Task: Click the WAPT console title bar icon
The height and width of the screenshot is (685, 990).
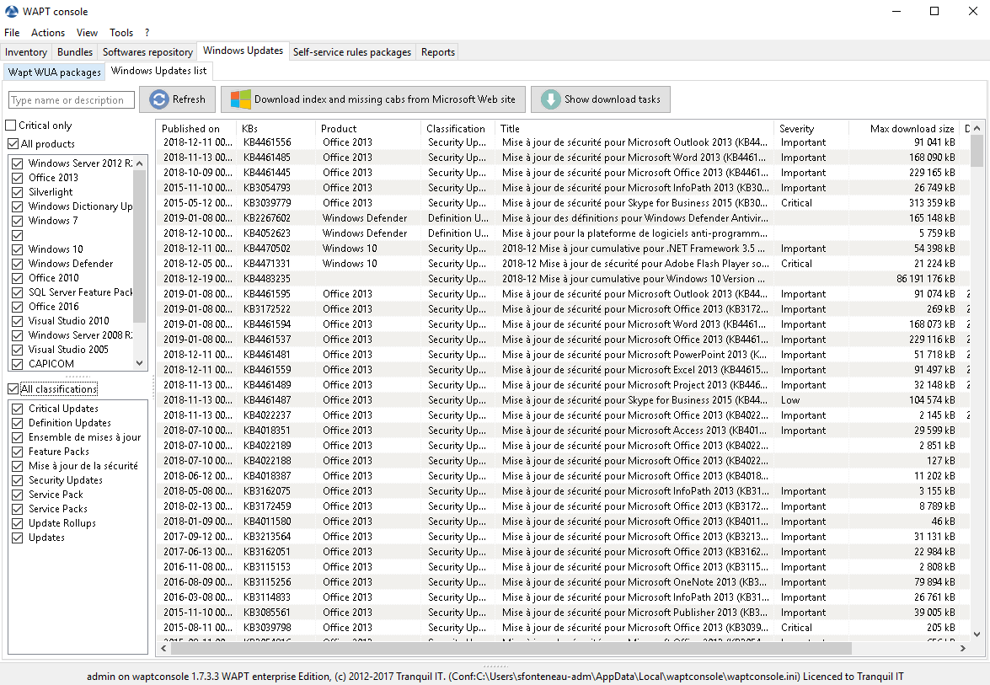Action: click(11, 11)
